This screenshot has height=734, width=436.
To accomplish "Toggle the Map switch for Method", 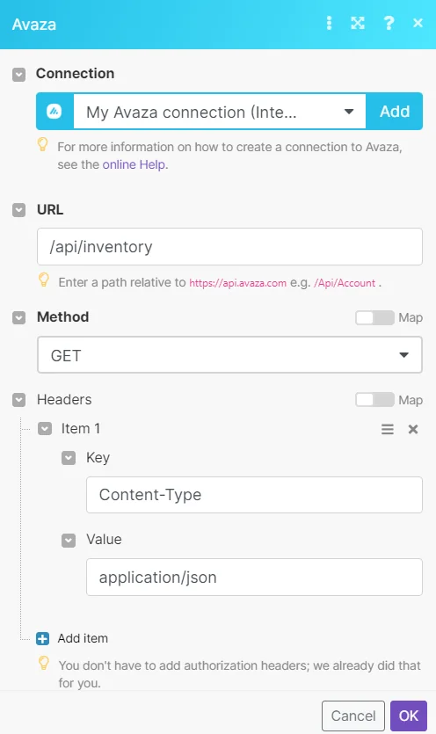I will point(374,318).
